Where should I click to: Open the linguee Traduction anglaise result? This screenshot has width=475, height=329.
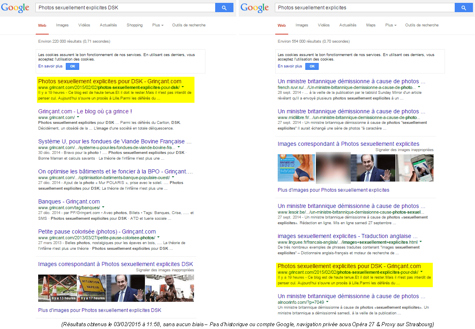pyautogui.click(x=347, y=236)
